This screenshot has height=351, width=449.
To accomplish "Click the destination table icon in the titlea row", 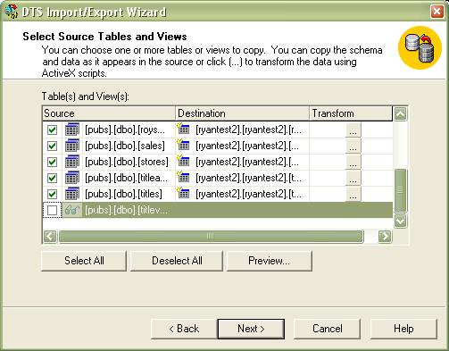I will 183,177.
